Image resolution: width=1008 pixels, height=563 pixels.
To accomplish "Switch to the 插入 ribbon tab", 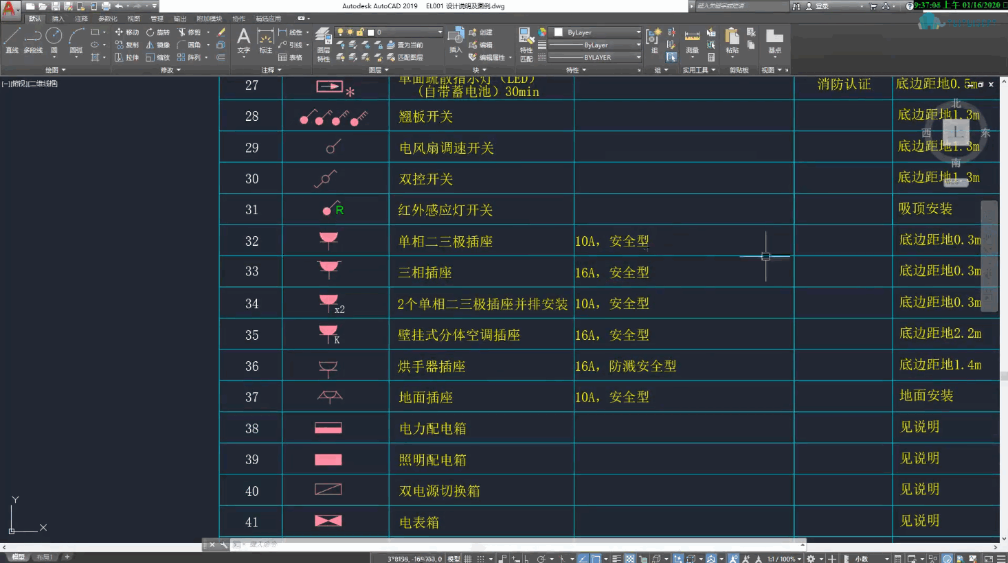I will pos(58,19).
